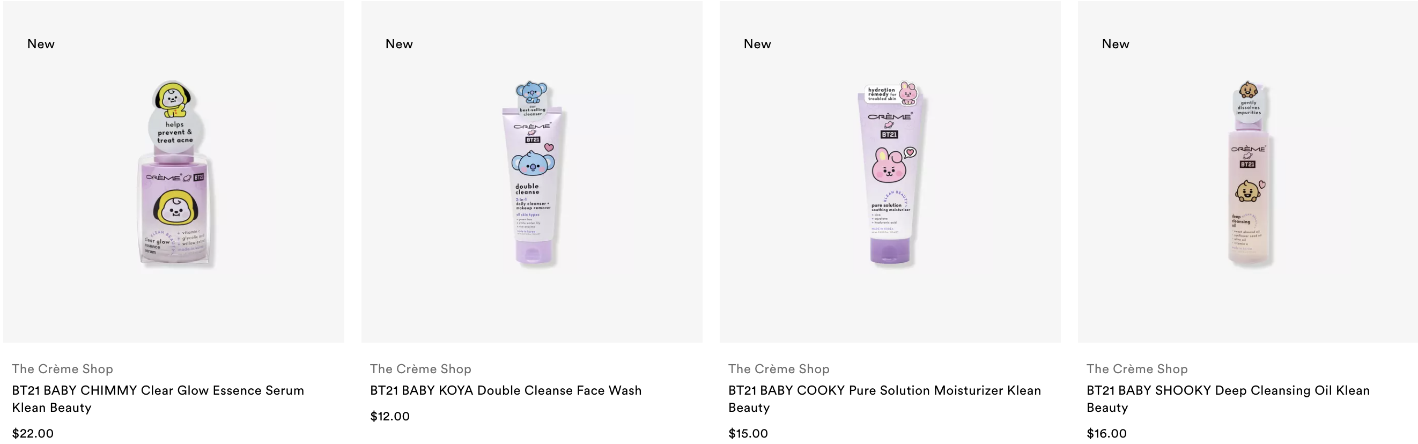Click the New badge on the COOKY moisturizer card
The image size is (1418, 444).
click(757, 44)
